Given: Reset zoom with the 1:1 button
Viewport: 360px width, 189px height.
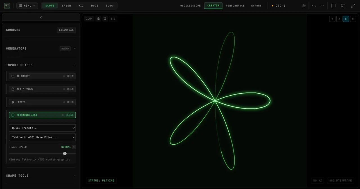Looking at the screenshot, I should tap(113, 19).
